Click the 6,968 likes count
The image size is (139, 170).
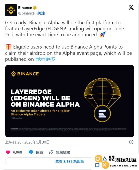pos(18,152)
